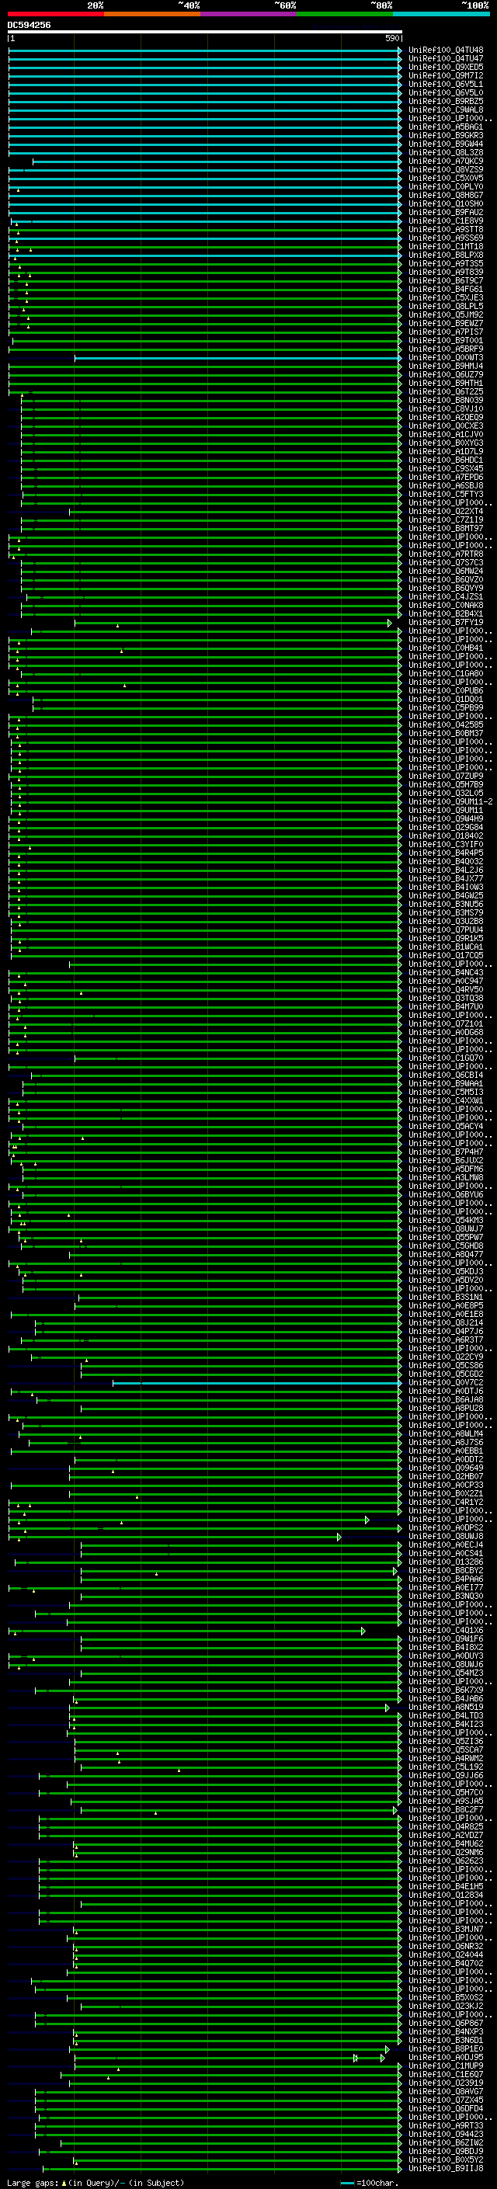Viewport: 497px width, 2189px height.
Task: Choose the UniRef100_Q5JM92 hit
Action: [x=446, y=315]
